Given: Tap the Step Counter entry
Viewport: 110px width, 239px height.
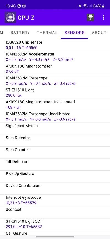Looking at the screenshot, I should pos(55,152).
